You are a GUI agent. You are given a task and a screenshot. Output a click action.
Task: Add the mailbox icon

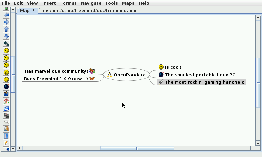click(x=6, y=115)
